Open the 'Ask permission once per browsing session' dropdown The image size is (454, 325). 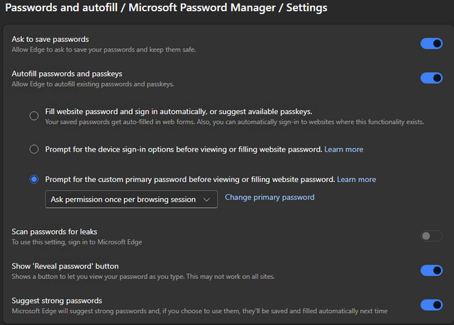131,200
